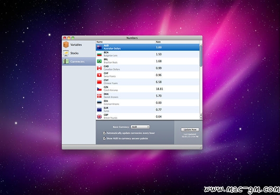Open the Base Currency AUD dropdown
Image resolution: width=280 pixels, height=195 pixels.
[140, 127]
